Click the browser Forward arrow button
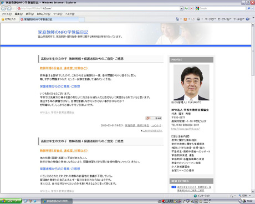The image size is (255, 204). pos(9,8)
